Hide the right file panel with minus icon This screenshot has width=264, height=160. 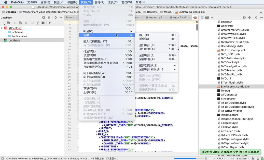click(261, 17)
